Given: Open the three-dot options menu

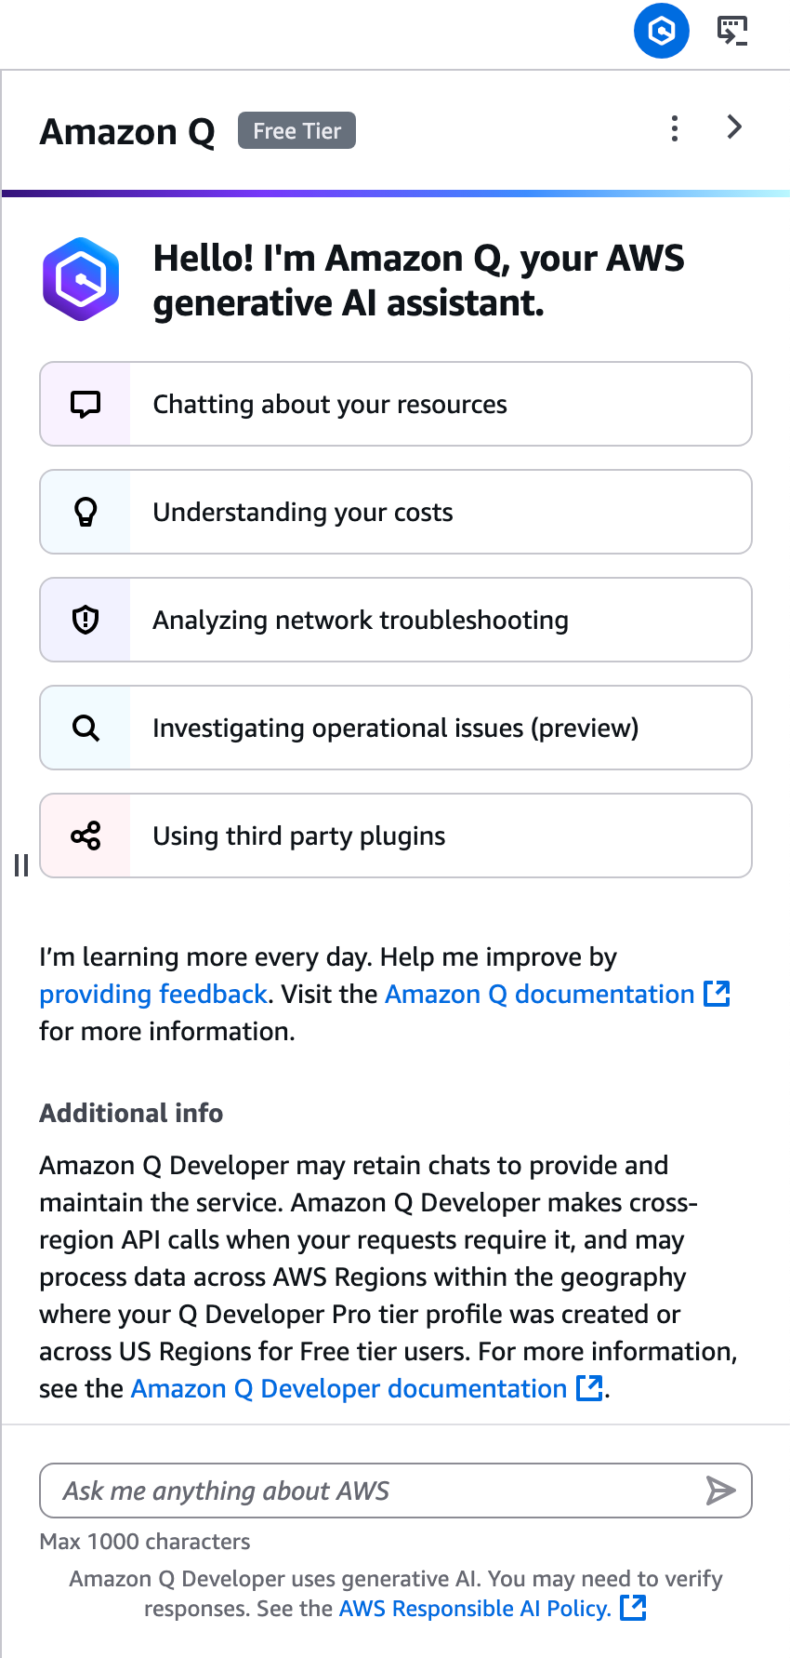Looking at the screenshot, I should [x=675, y=128].
